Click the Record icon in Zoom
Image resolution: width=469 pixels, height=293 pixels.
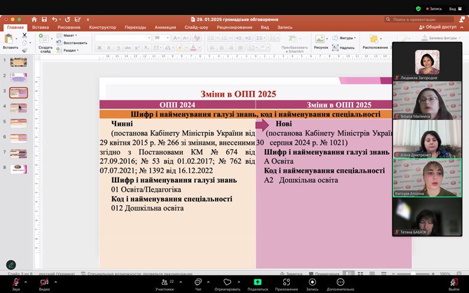(312, 282)
